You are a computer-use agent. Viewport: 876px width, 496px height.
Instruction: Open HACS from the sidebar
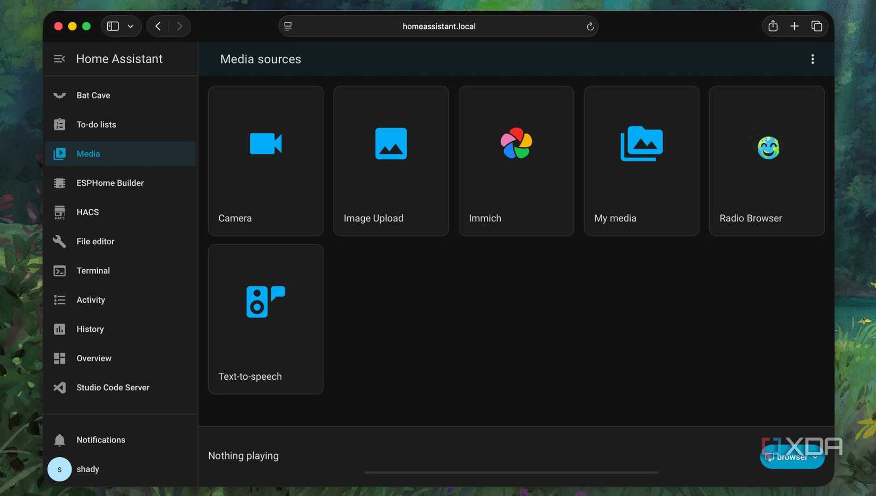[88, 212]
